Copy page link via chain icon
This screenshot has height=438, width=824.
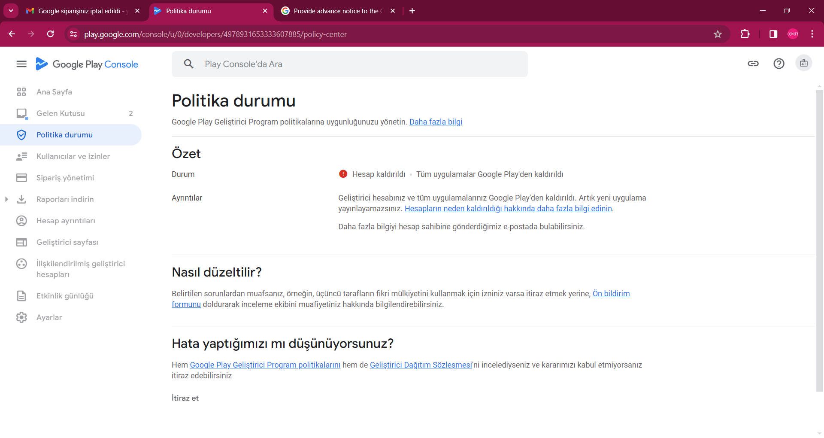coord(753,64)
